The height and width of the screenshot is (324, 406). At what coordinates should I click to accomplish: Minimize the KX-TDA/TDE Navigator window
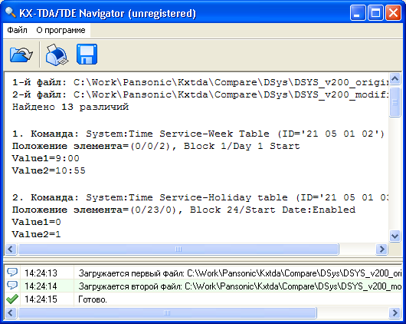point(358,12)
